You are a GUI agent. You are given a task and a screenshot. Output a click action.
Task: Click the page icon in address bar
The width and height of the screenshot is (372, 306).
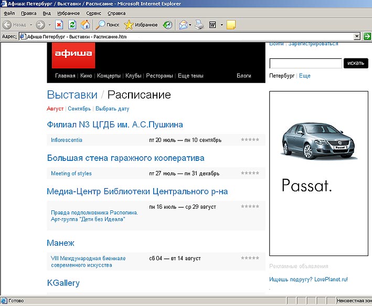[x=23, y=37]
